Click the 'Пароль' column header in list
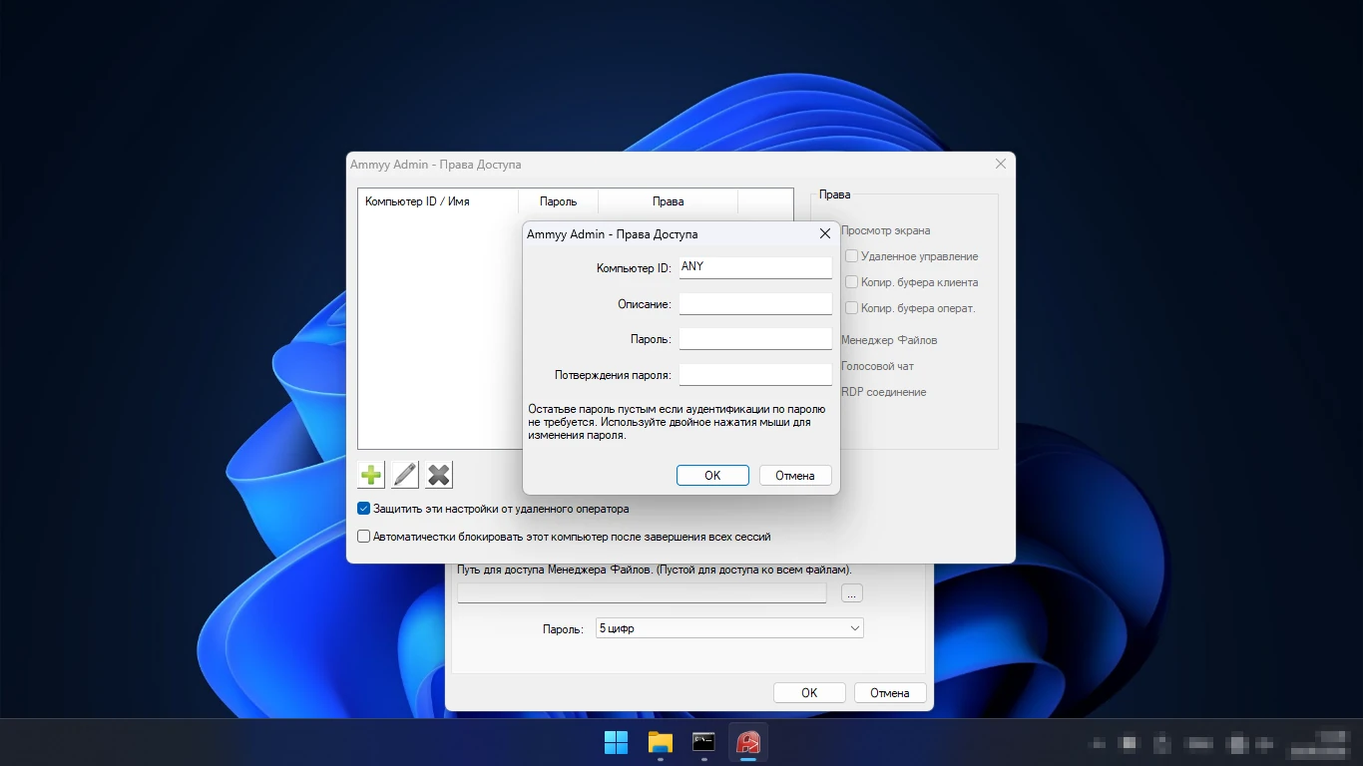 [x=558, y=201]
